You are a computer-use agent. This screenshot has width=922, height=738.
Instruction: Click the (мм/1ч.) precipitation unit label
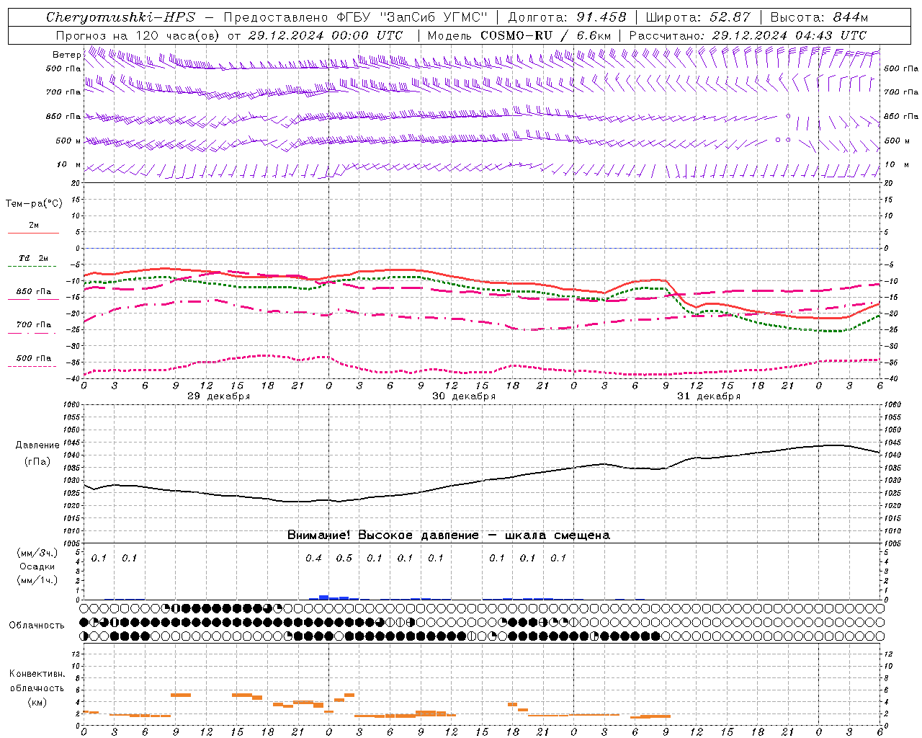pos(37,581)
